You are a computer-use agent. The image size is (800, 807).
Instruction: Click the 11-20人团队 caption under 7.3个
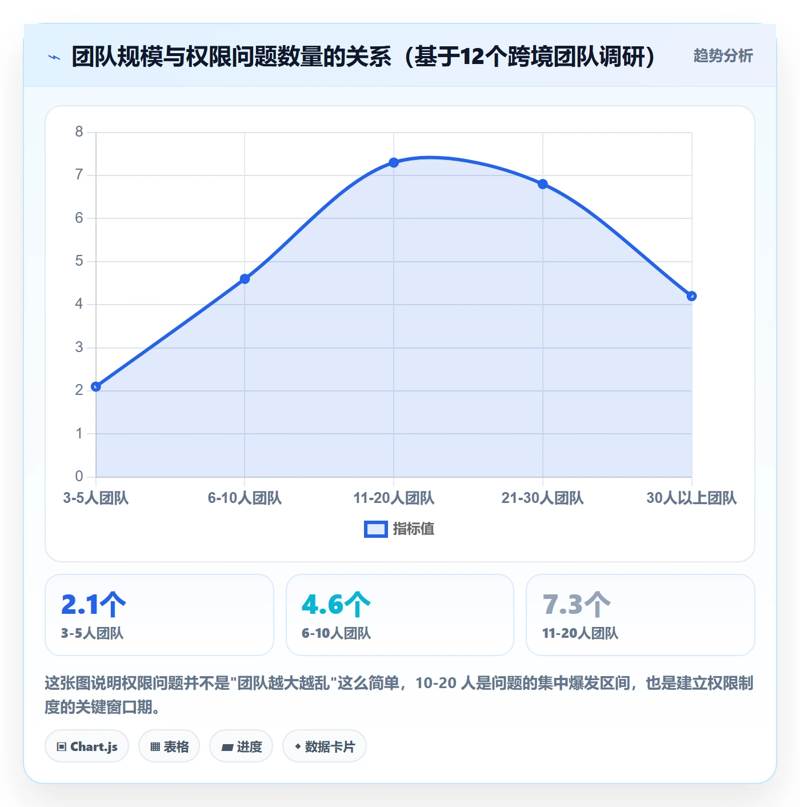coord(580,633)
